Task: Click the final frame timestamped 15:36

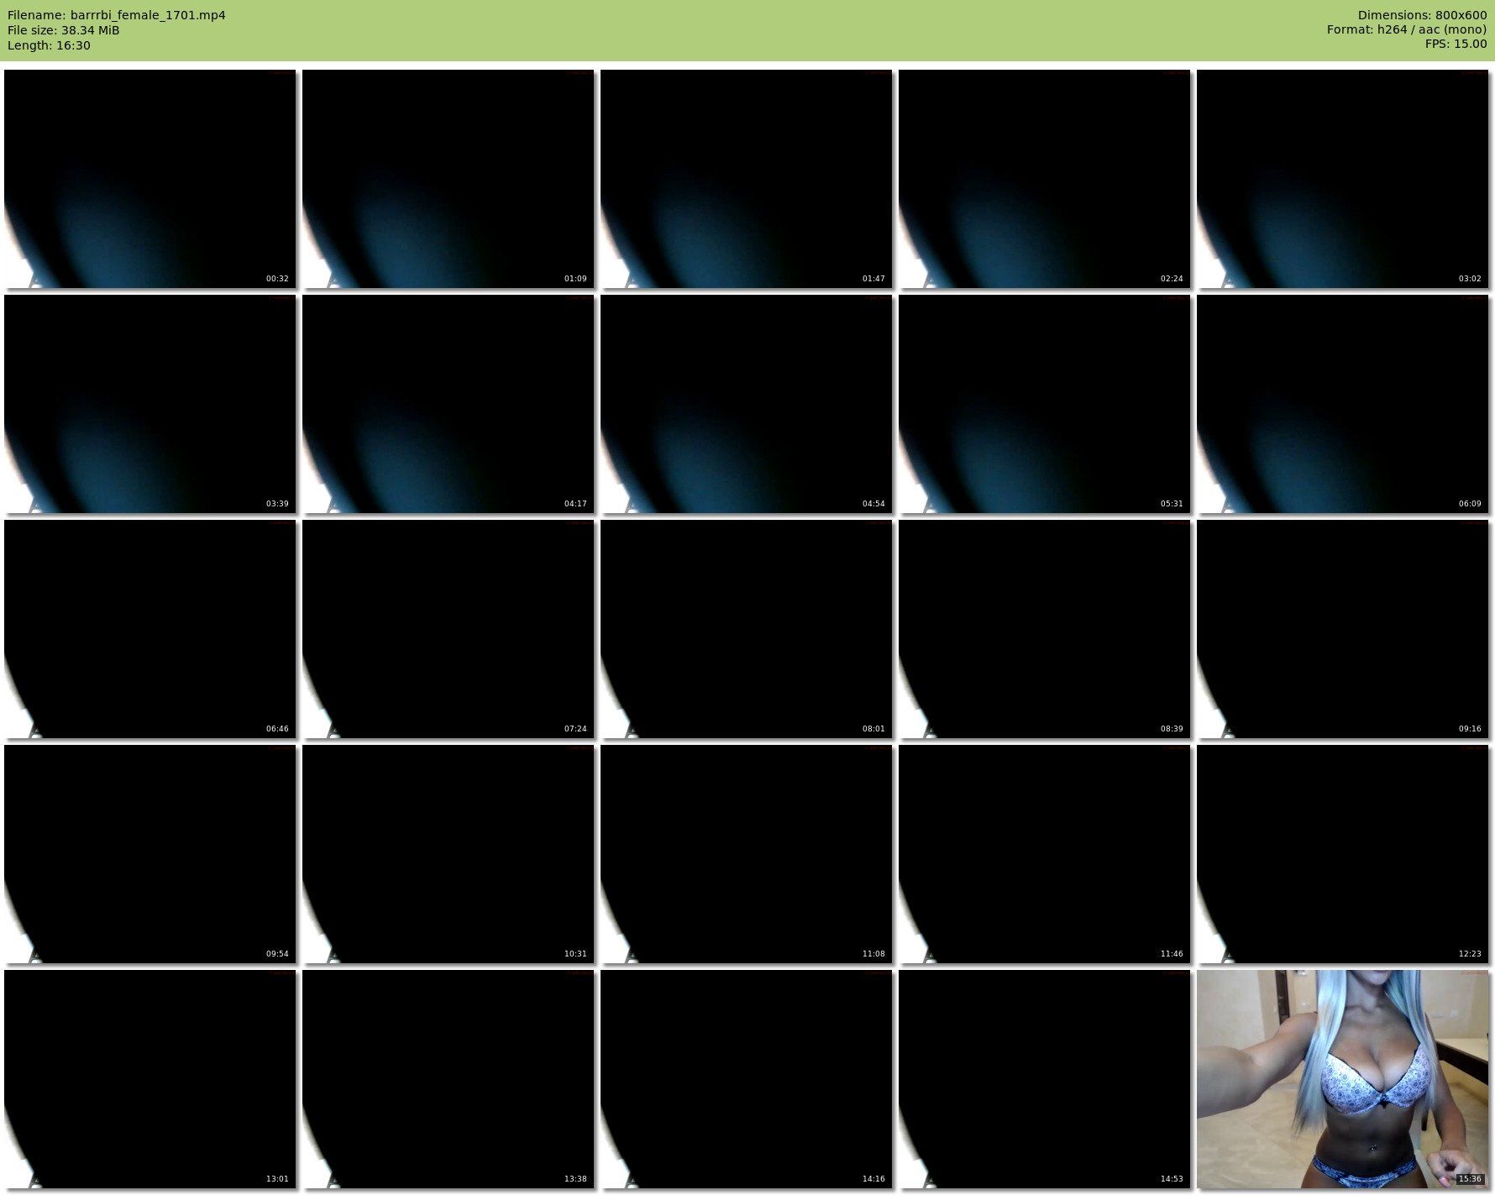Action: click(1342, 1079)
